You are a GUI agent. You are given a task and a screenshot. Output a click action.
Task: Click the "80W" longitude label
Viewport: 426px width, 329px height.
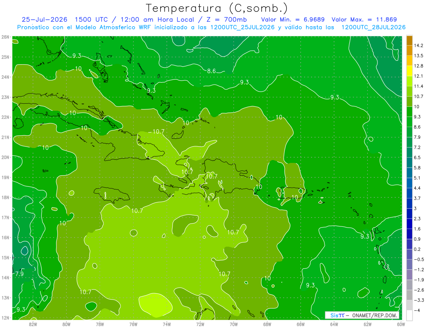66,324
